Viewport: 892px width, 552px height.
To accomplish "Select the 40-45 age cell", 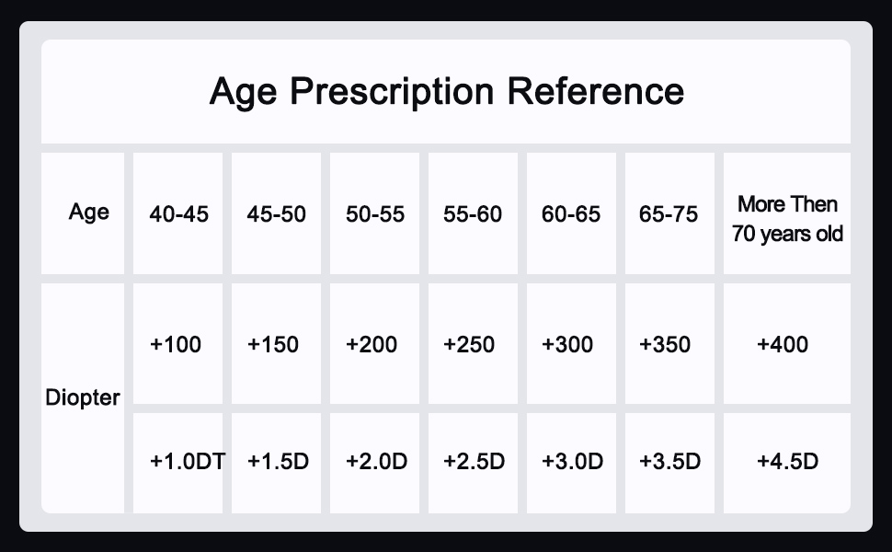I will [179, 214].
